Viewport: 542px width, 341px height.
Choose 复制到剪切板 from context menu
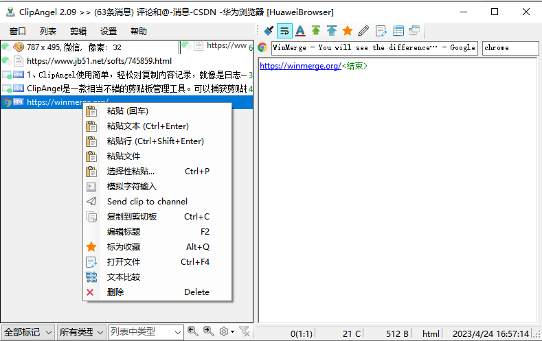point(157,217)
